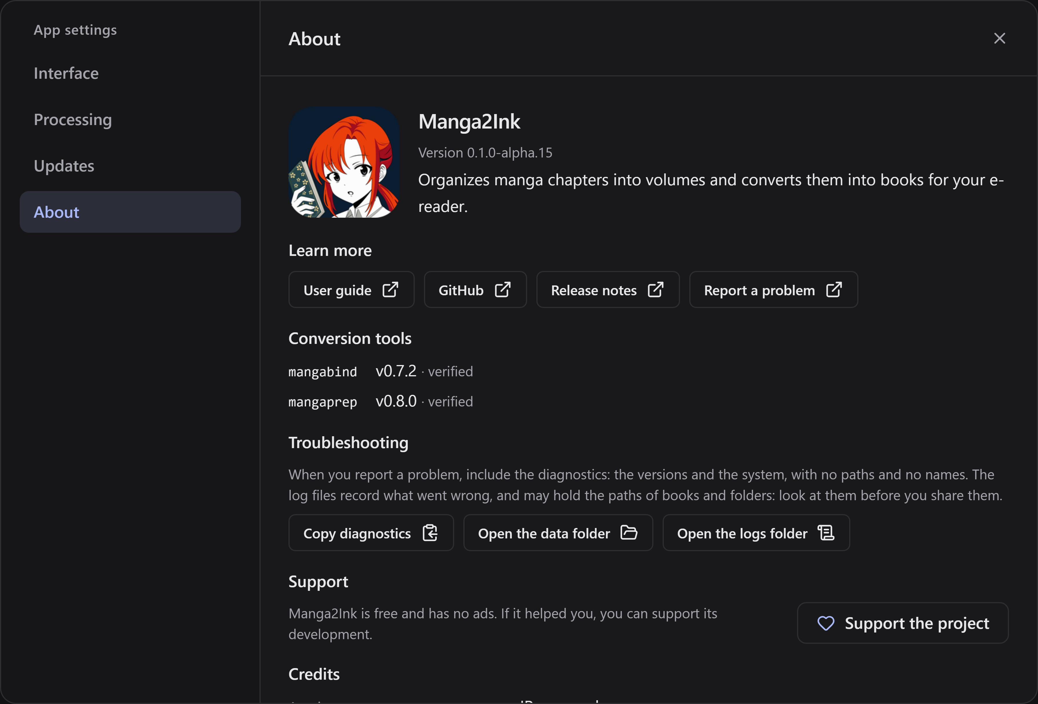Copy diagnostics to the clipboard
The image size is (1038, 704).
pos(371,533)
